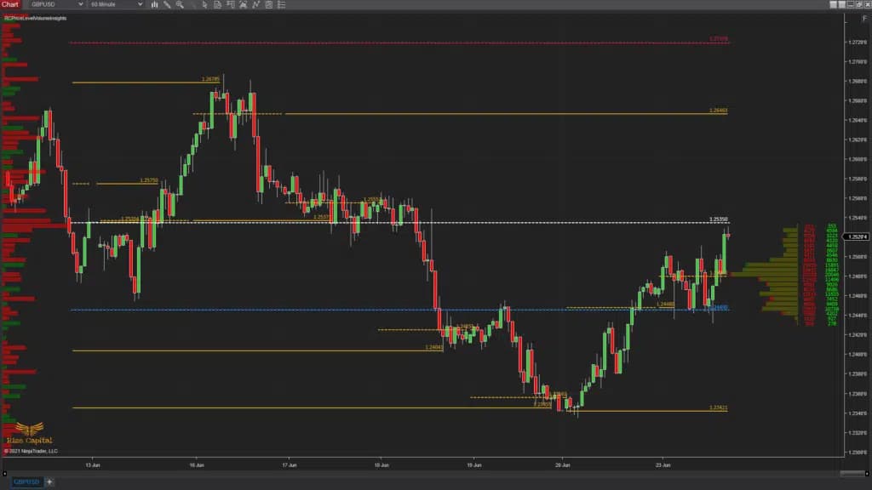Viewport: 872px width, 490px height.
Task: Add a new tab with plus button
Action: point(49,481)
